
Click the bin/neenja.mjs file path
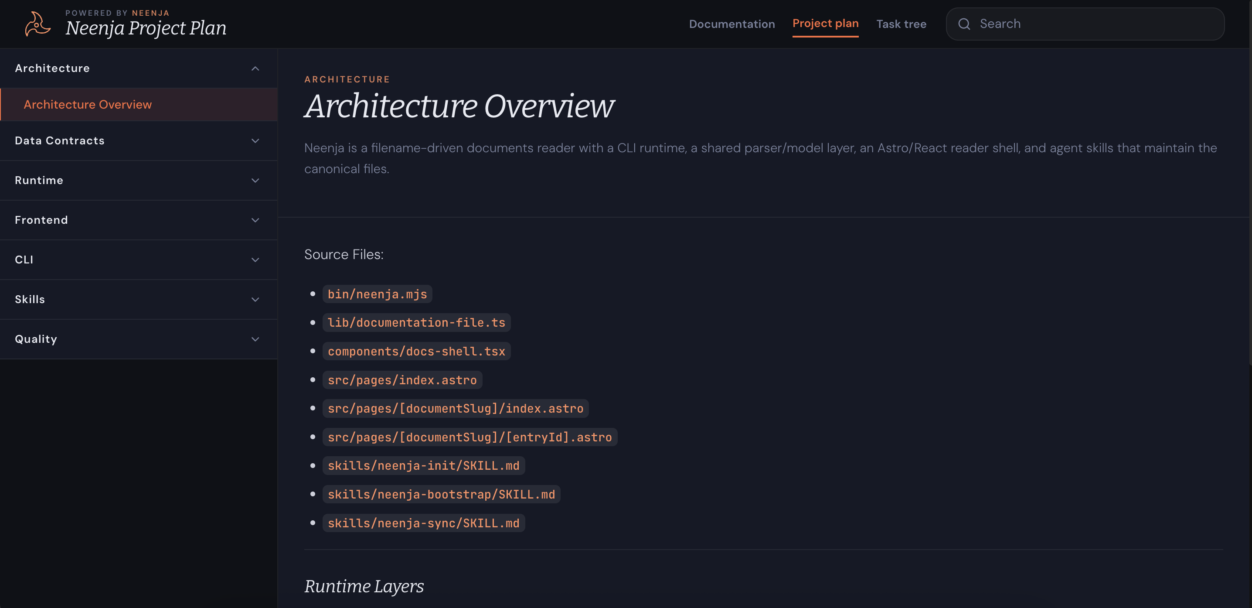click(377, 294)
